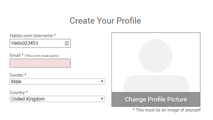Click the arrow on the Country select box
This screenshot has height=120, width=213.
(x=102, y=99)
